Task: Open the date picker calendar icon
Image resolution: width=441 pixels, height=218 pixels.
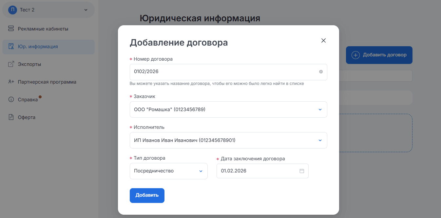Action: pyautogui.click(x=302, y=171)
